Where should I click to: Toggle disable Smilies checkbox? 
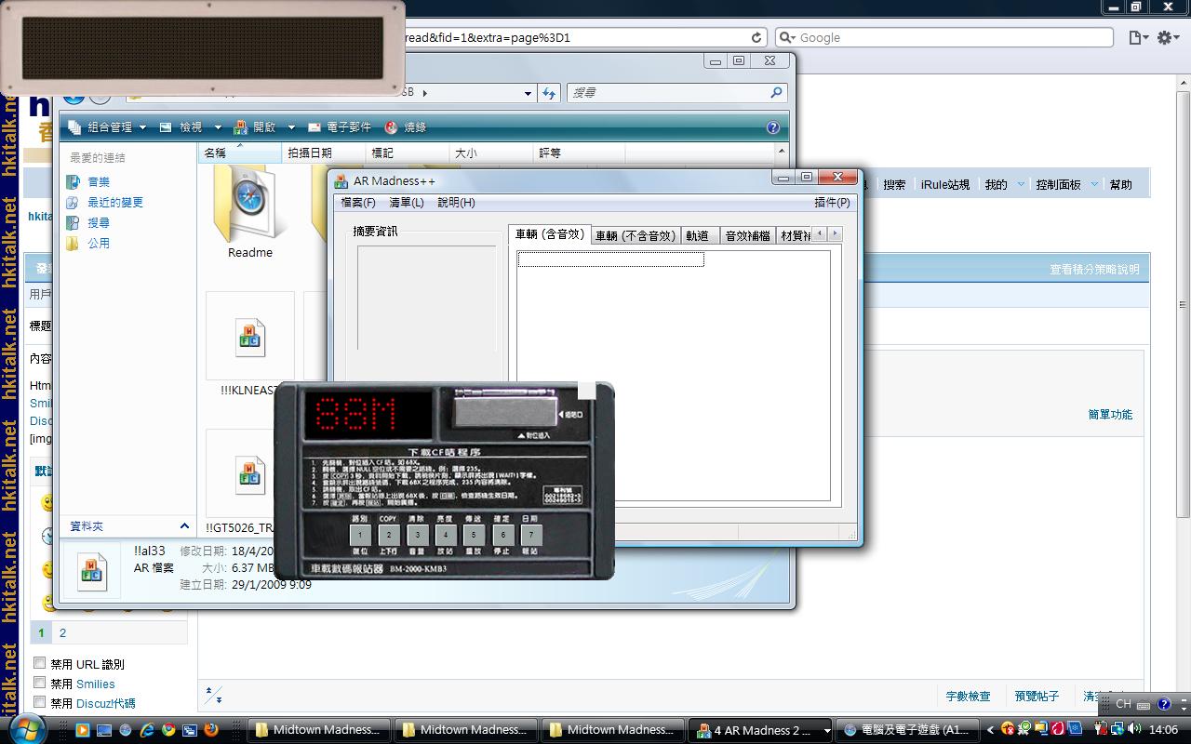click(40, 683)
